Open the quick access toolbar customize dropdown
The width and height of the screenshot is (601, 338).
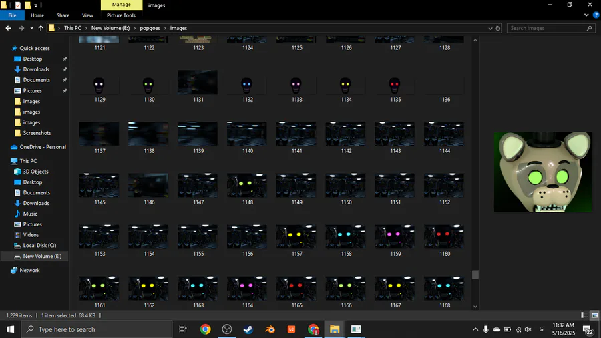(36, 5)
